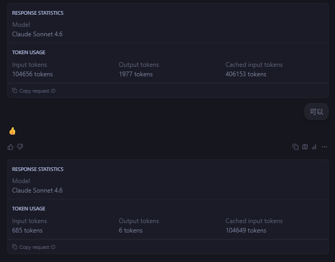Click the thumbs down feedback icon
335x262 pixels.
20,147
